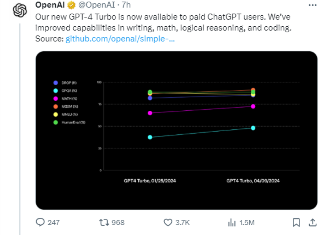This screenshot has width=325, height=235.
Task: Click the gold verified badge next to OpenAI
Action: tap(72, 5)
